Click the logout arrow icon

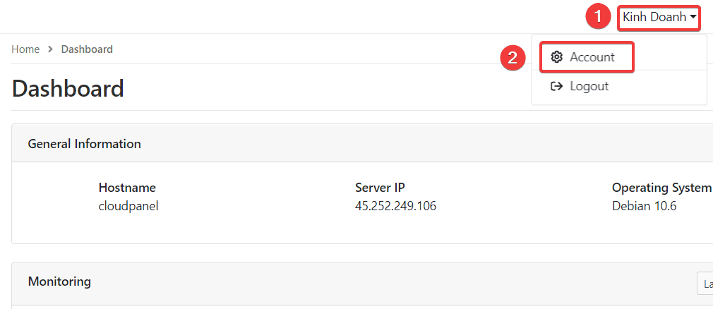(x=556, y=86)
